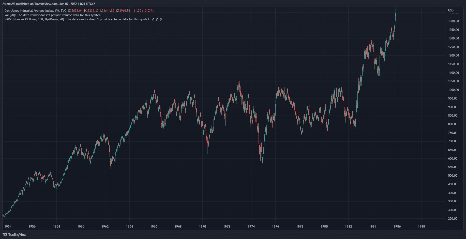Screen dimensions: 466x239
Task: Click the last Ø symbol in VRVP legend
Action: pos(161,19)
